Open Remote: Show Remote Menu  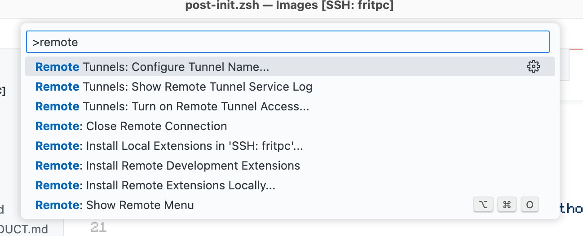click(x=115, y=205)
